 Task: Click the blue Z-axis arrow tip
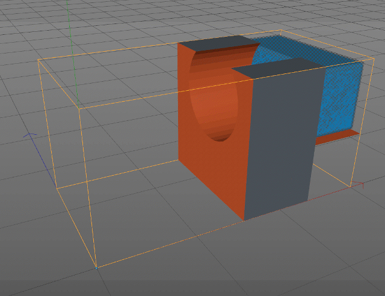click(x=30, y=135)
